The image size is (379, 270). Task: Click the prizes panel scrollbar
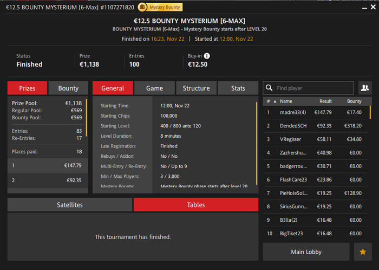86,117
